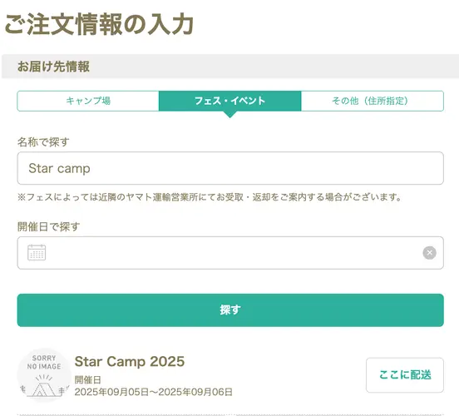Click the calendar icon in date field
This screenshot has width=459, height=416.
[37, 253]
